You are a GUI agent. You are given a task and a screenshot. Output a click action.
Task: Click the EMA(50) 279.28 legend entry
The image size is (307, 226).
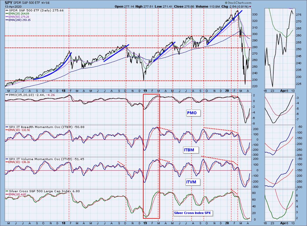[17, 17]
